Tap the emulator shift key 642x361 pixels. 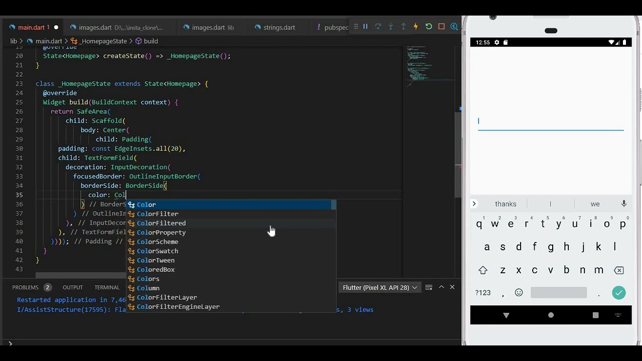483,270
